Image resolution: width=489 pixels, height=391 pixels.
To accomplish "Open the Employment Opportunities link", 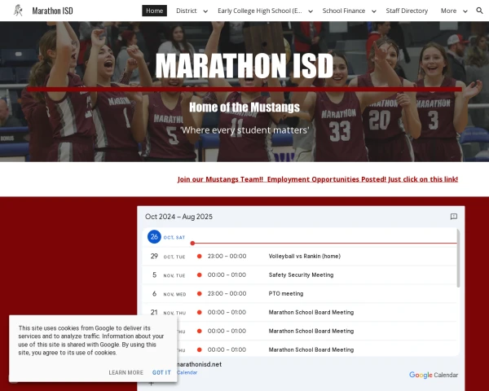I will point(318,179).
